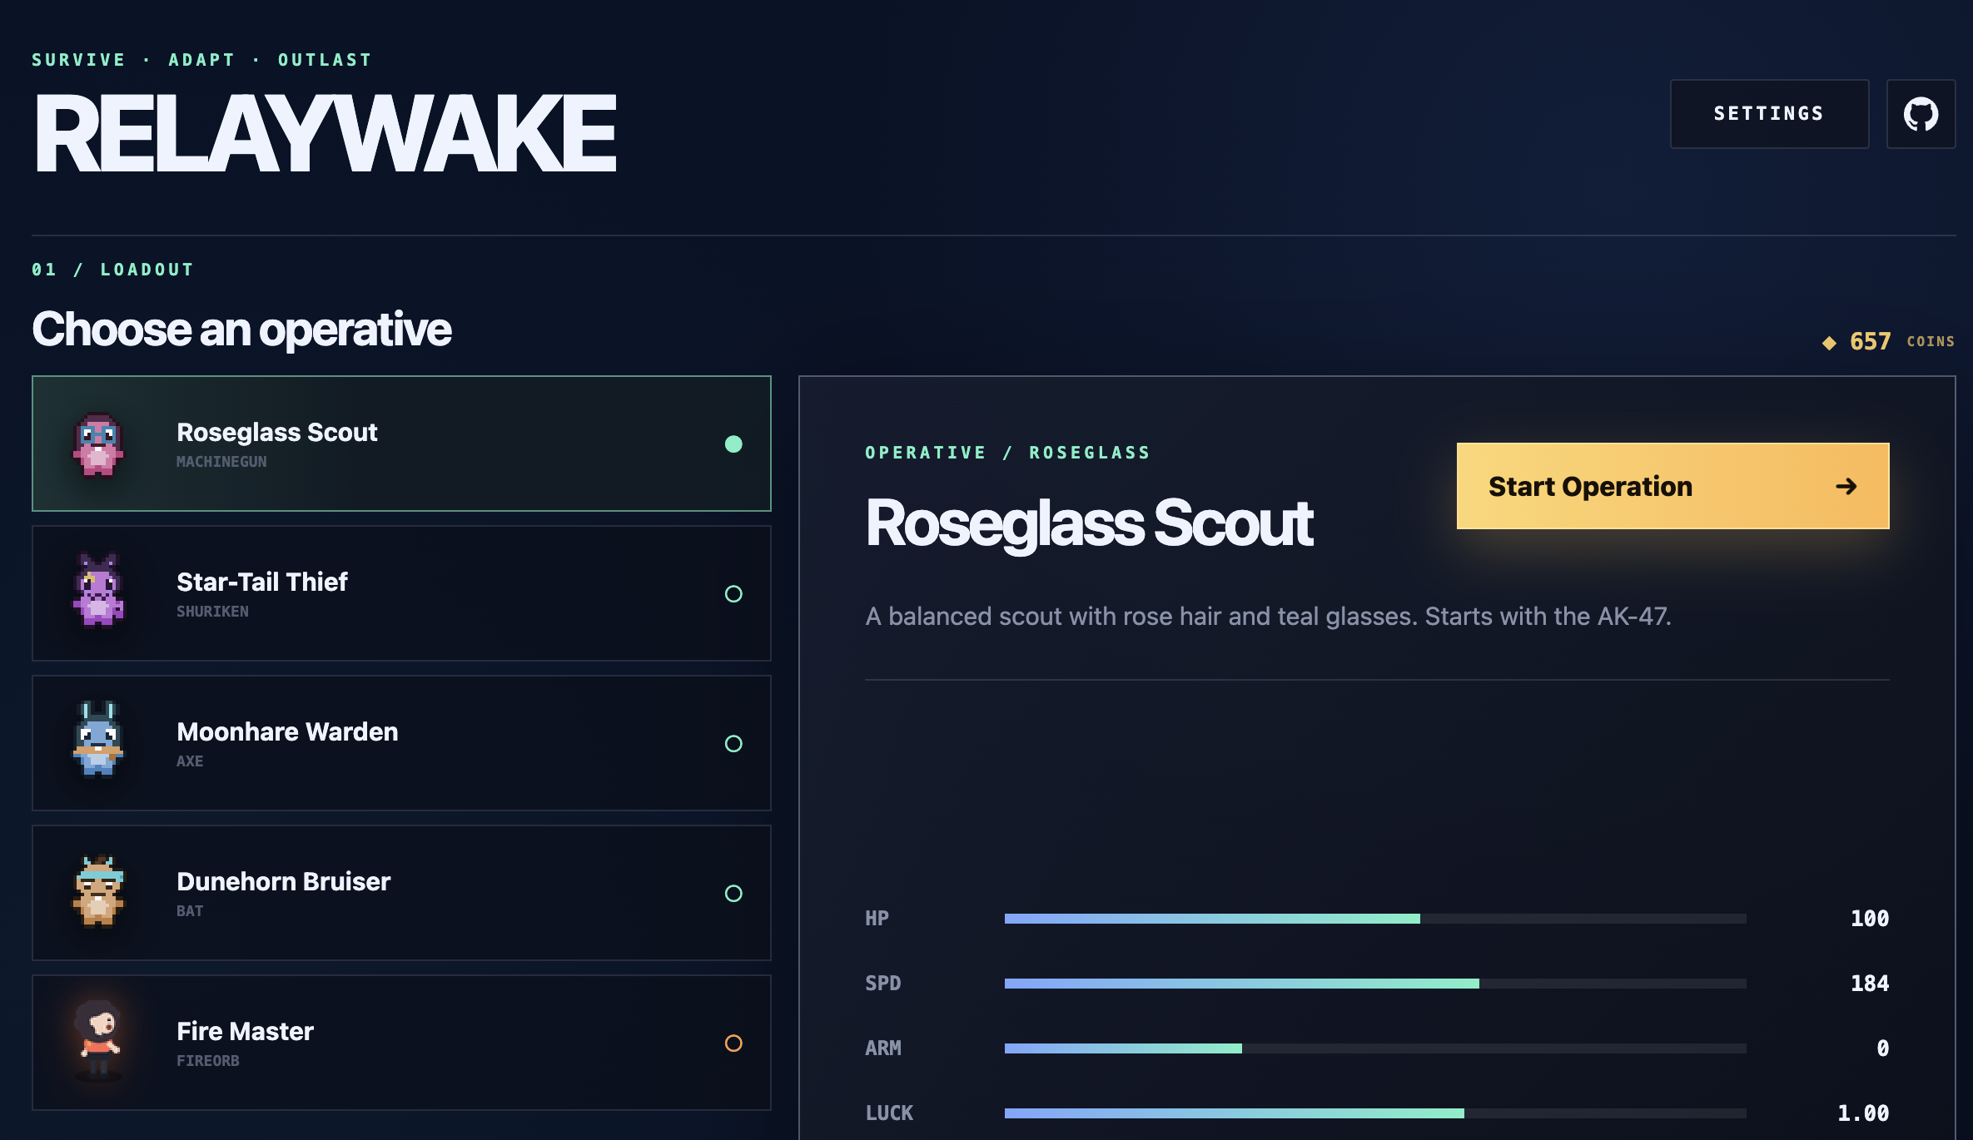Click the Star-Tail Thief purple sprite
1973x1140 pixels.
pos(98,589)
